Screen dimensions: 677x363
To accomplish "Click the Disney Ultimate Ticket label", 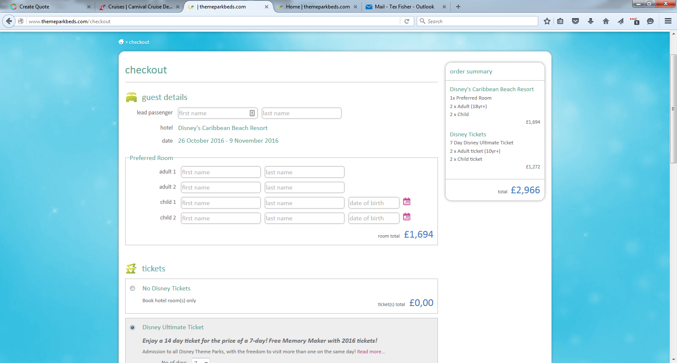I will [173, 327].
